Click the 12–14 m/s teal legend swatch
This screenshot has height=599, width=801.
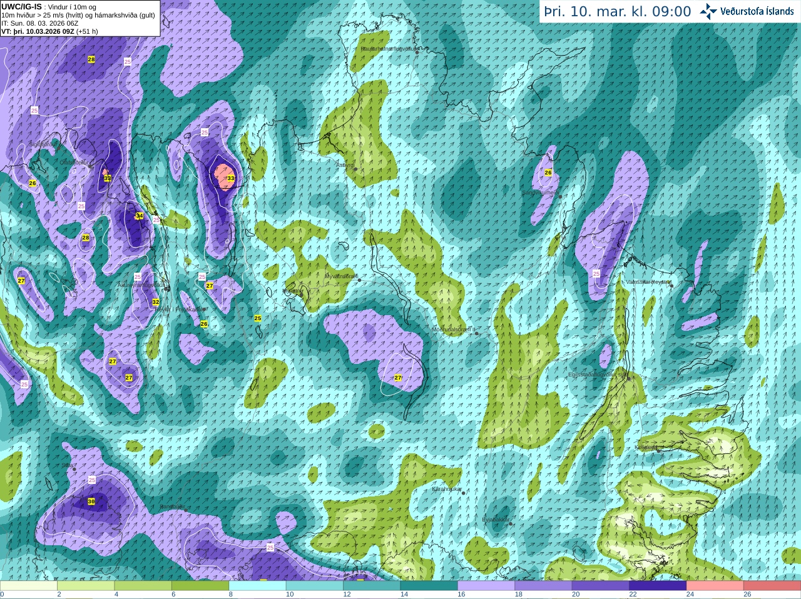pyautogui.click(x=372, y=586)
